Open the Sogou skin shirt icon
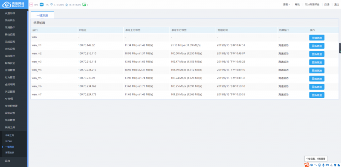 (x=335, y=165)
